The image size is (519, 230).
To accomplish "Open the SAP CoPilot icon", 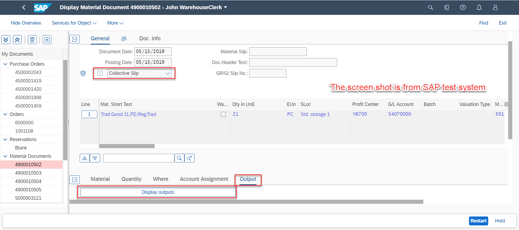I will (x=447, y=7).
